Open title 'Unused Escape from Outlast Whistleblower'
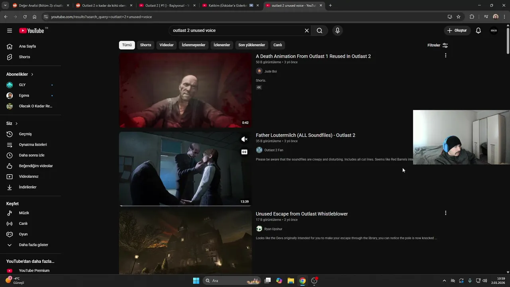This screenshot has height=287, width=510. pos(302,214)
